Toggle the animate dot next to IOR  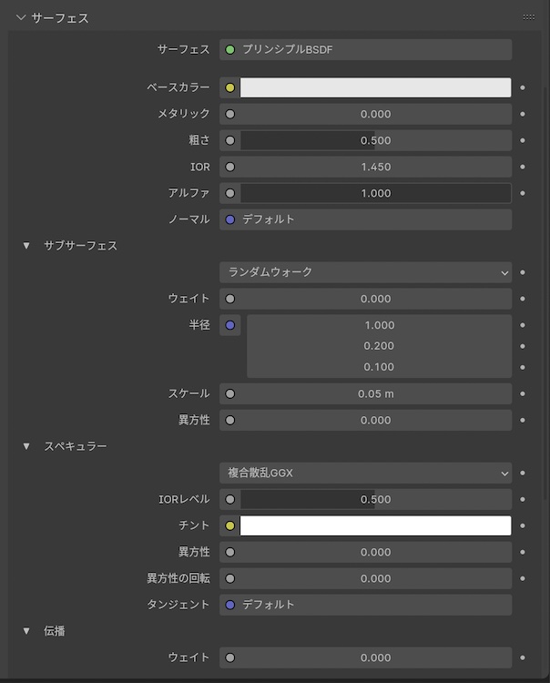tap(523, 168)
